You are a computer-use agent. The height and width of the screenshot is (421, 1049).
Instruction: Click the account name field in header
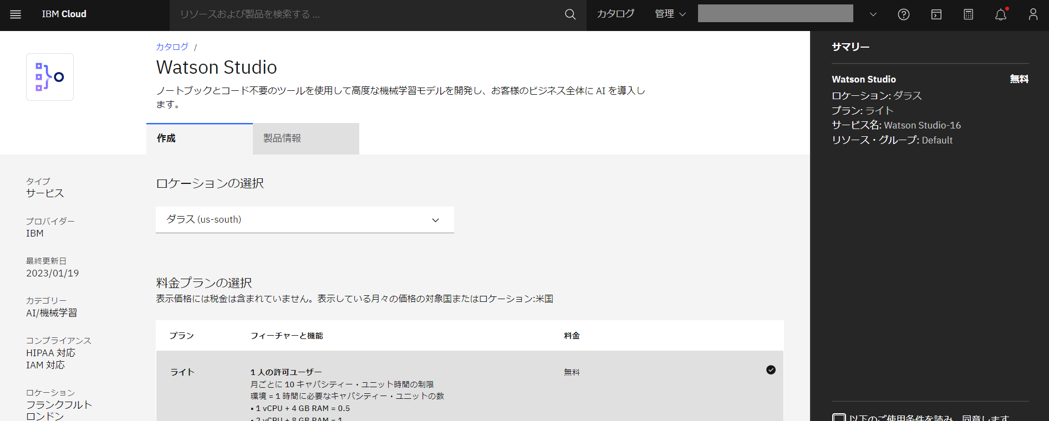[775, 13]
